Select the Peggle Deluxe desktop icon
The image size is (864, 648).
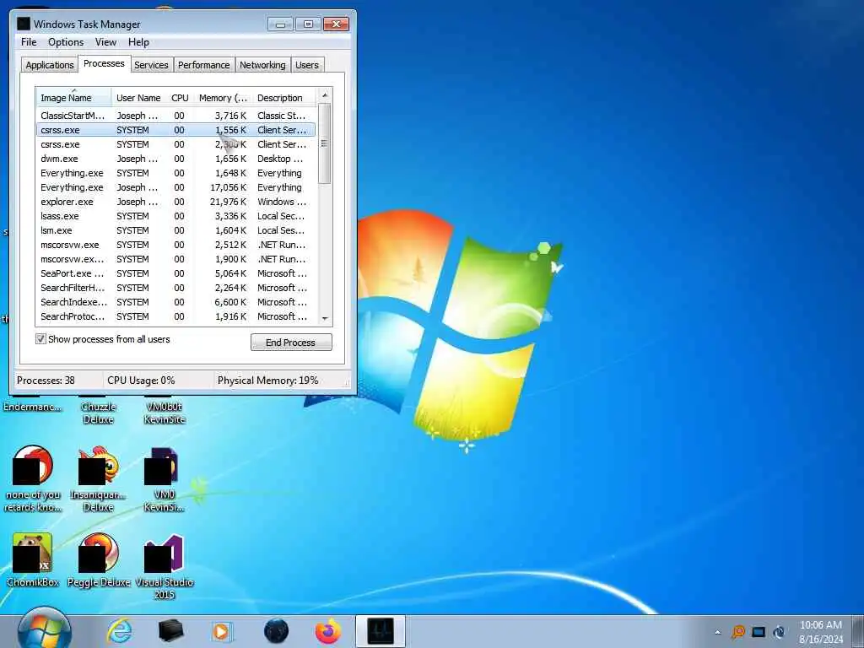click(99, 560)
